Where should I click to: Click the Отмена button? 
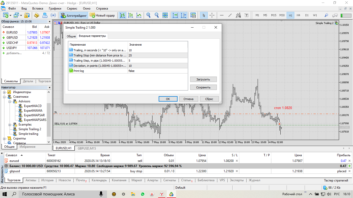[x=189, y=99]
